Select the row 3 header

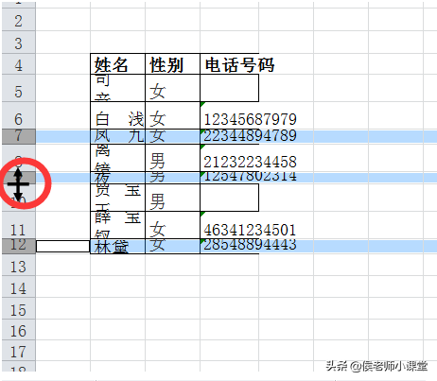click(x=19, y=43)
